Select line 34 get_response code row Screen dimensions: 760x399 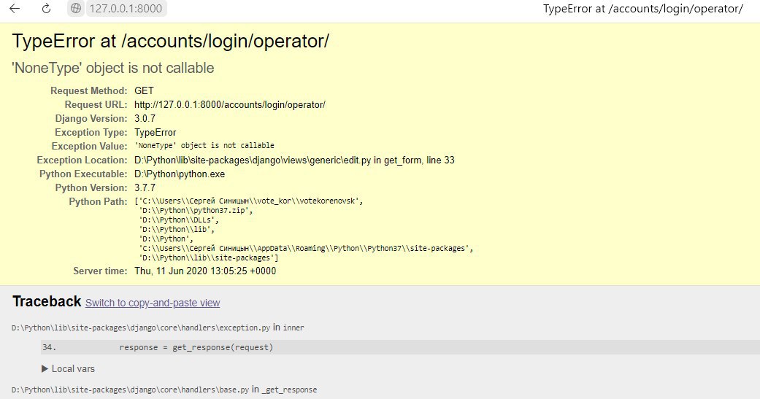(x=400, y=347)
